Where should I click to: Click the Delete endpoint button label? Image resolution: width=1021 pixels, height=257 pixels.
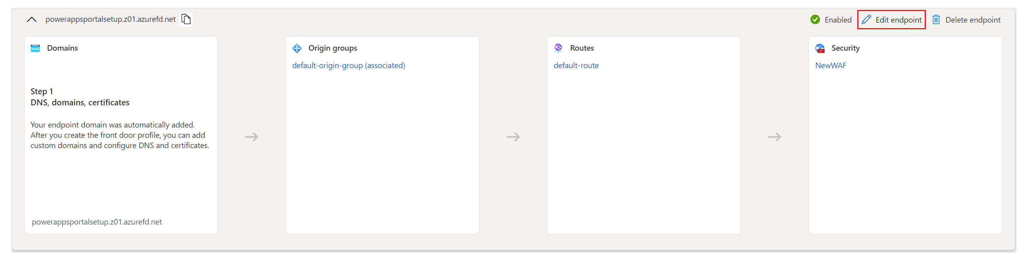973,20
